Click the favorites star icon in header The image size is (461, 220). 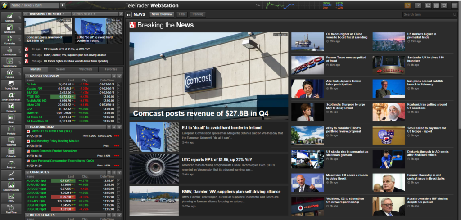coord(444,5)
